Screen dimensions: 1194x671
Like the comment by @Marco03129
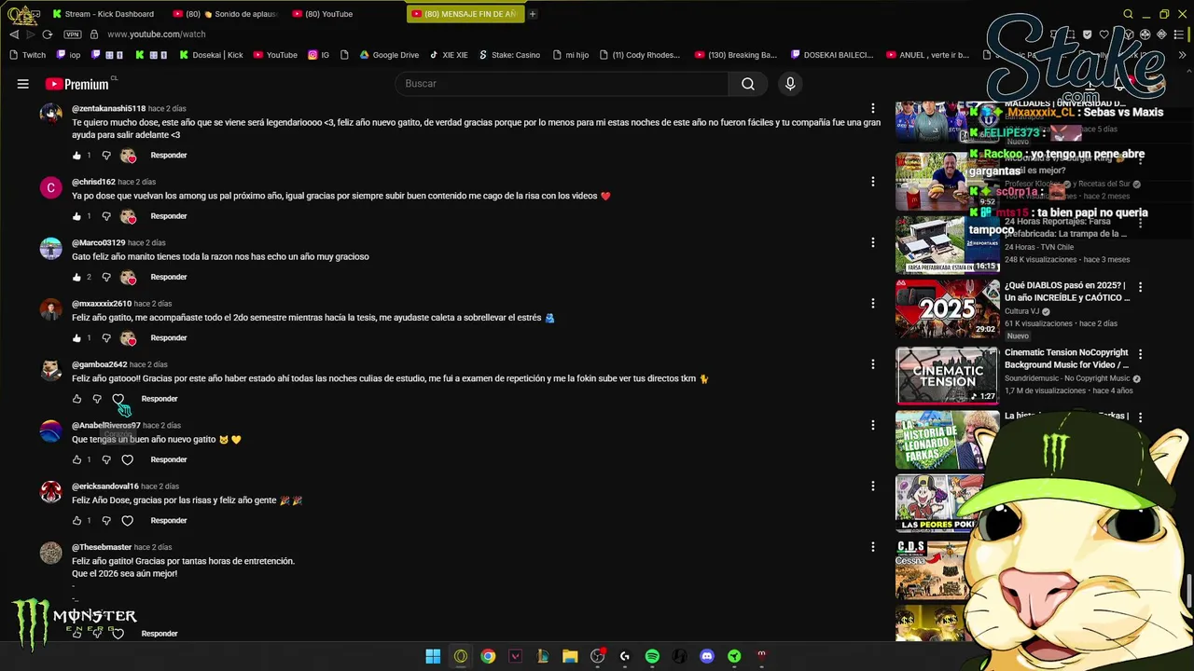pyautogui.click(x=76, y=277)
